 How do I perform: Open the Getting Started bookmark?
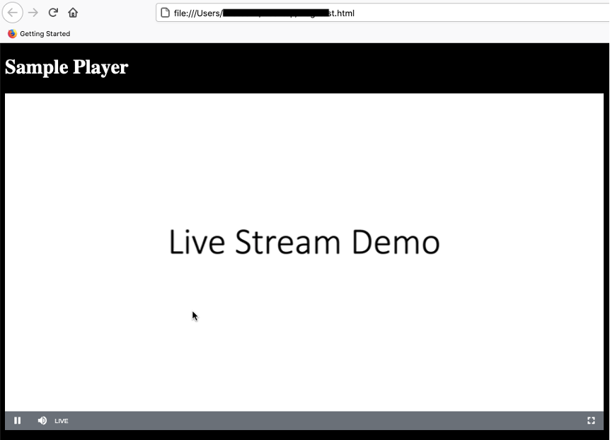click(x=39, y=33)
